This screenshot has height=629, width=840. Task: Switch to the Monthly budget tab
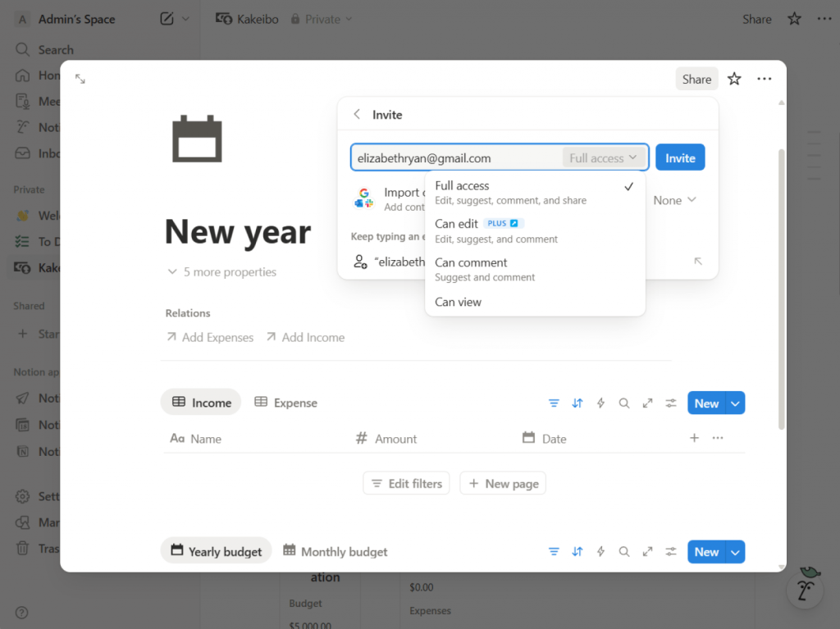[335, 551]
